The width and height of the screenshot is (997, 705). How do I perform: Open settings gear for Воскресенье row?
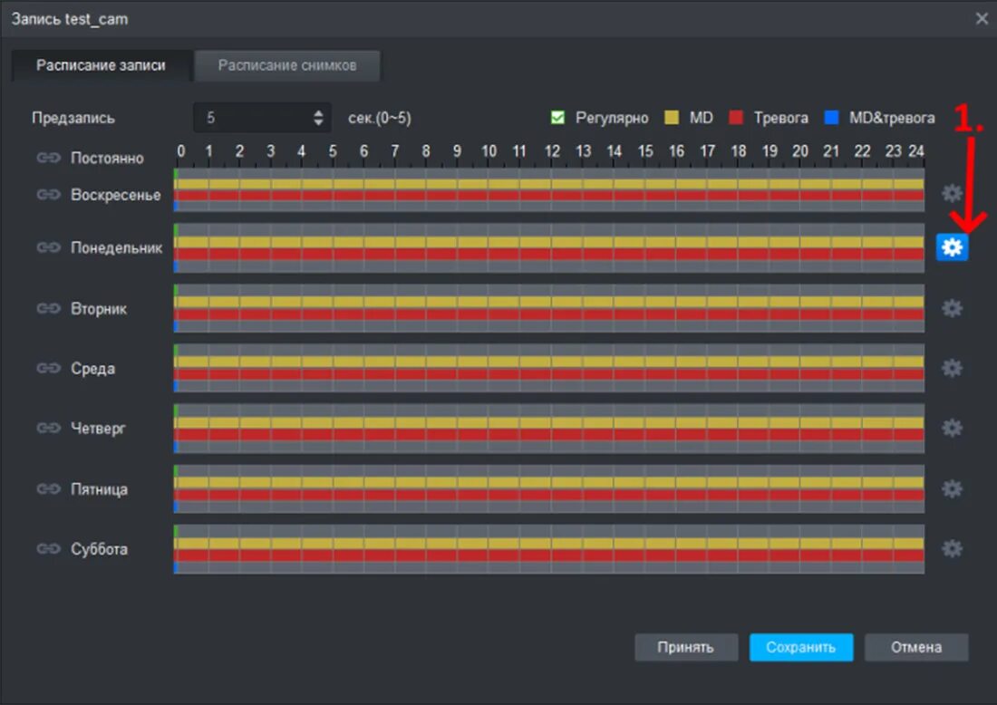952,193
